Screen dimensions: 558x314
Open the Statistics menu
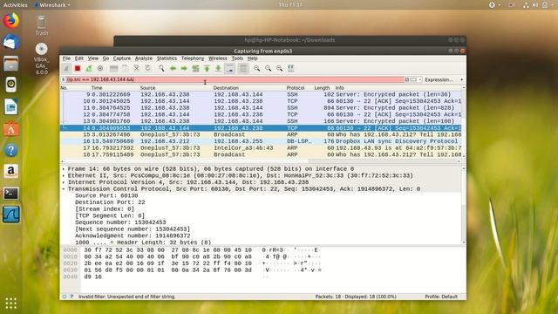(167, 58)
